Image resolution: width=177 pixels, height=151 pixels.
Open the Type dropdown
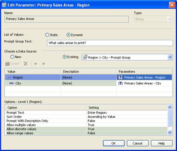point(170,19)
